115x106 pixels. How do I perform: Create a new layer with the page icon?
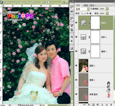click(107, 104)
